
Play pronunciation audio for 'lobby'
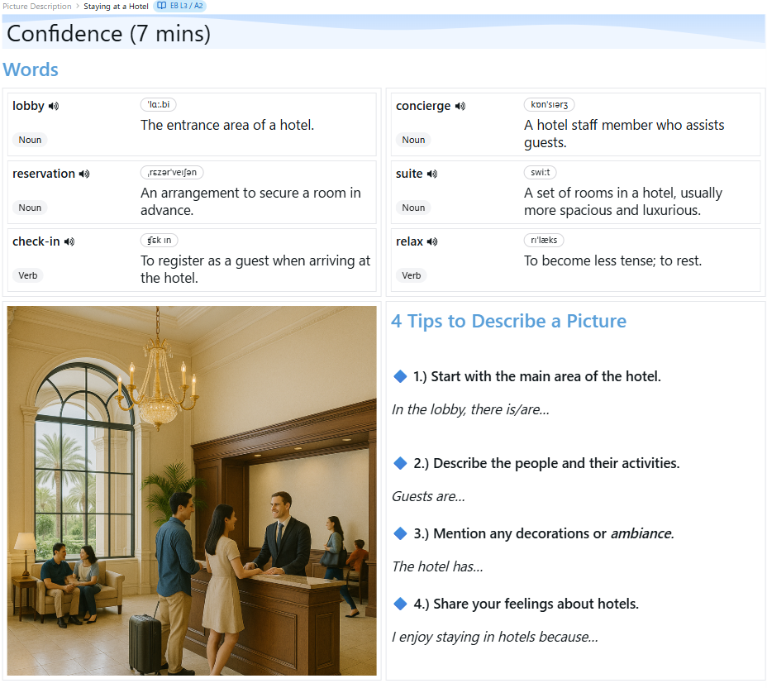click(53, 105)
